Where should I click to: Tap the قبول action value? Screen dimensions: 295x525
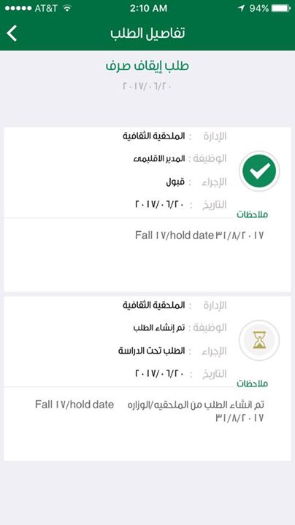175,182
